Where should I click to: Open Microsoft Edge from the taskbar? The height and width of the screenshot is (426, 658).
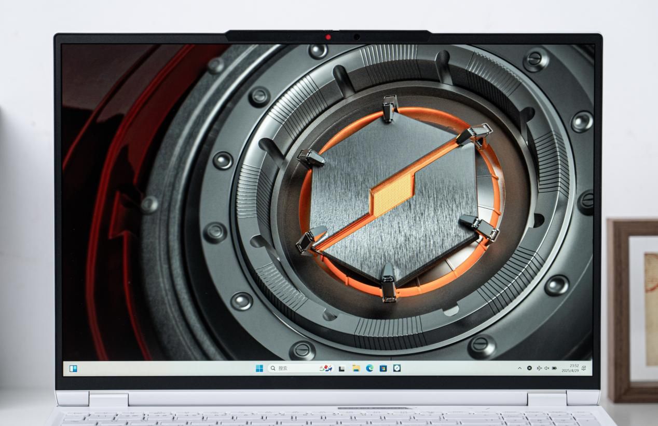point(369,368)
